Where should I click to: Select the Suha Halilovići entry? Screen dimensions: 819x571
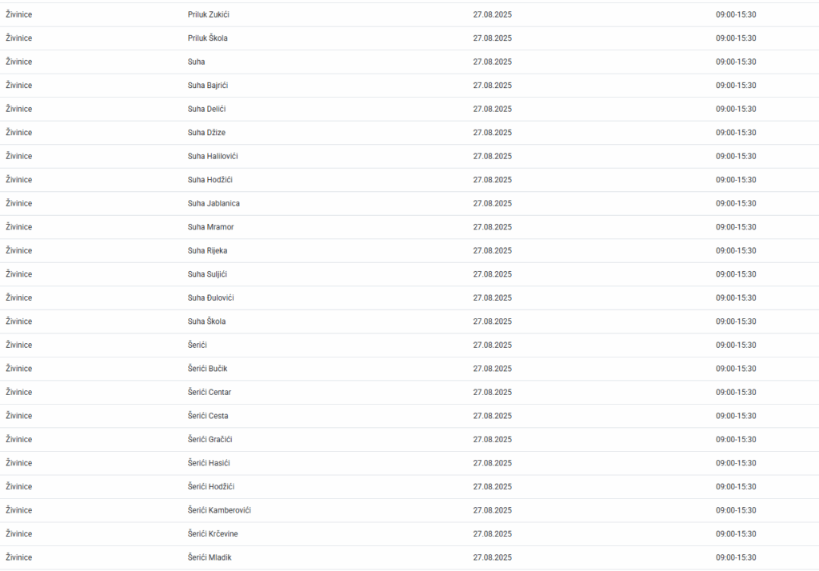213,156
